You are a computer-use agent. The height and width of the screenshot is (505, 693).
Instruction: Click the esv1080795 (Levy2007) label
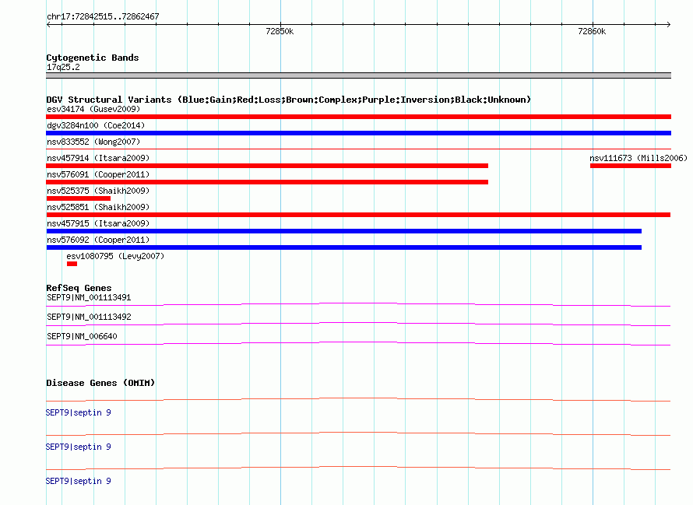115,256
